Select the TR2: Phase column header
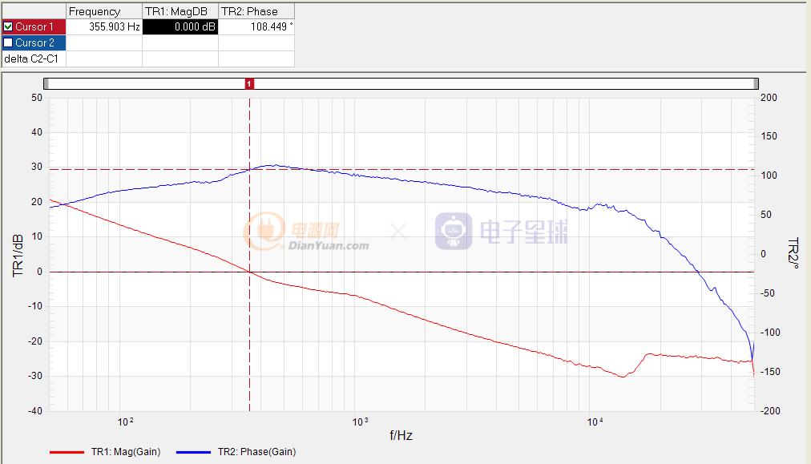The image size is (811, 464). (256, 11)
